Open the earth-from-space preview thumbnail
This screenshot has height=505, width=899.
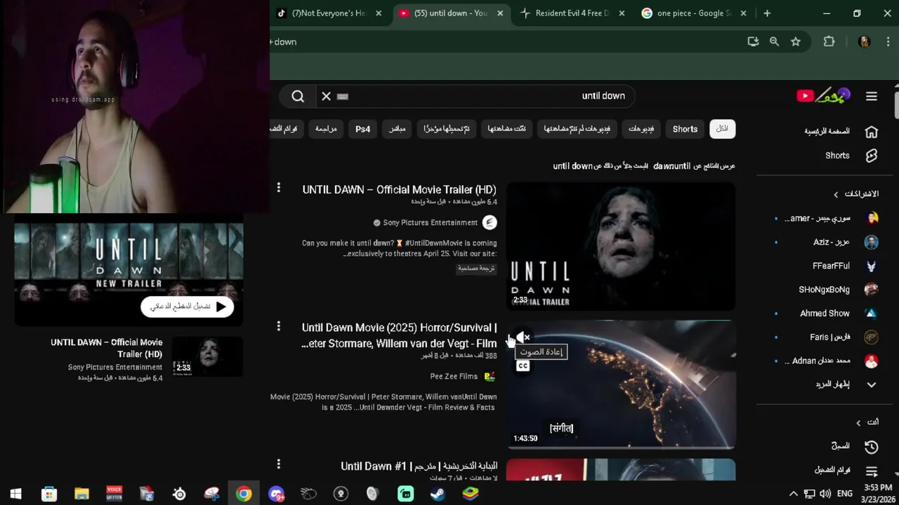pyautogui.click(x=621, y=384)
